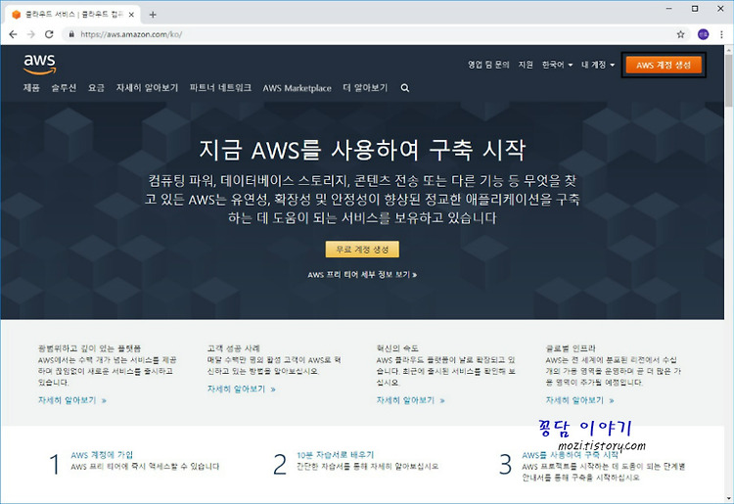Open the 제품 menu
Viewport: 734px width, 504px height.
[31, 88]
